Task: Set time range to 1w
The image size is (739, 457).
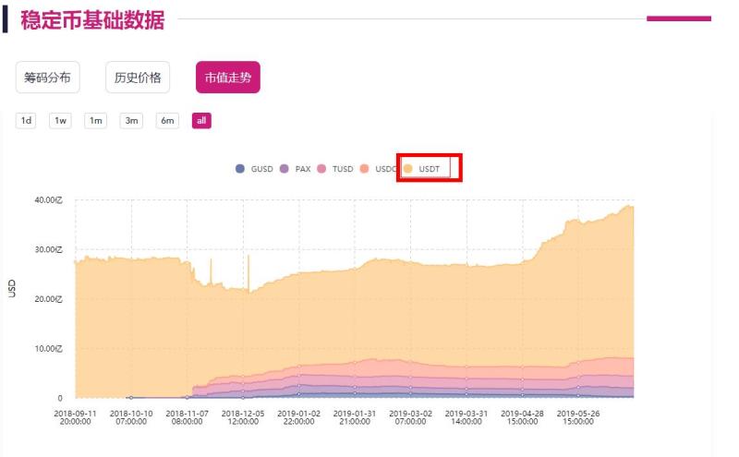Action: pyautogui.click(x=60, y=121)
